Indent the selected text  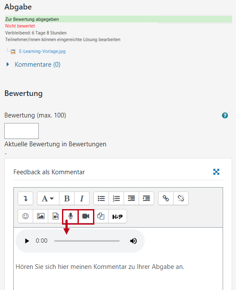click(146, 198)
